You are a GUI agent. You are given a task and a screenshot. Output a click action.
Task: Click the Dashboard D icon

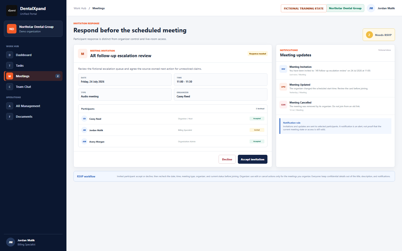click(x=9, y=55)
